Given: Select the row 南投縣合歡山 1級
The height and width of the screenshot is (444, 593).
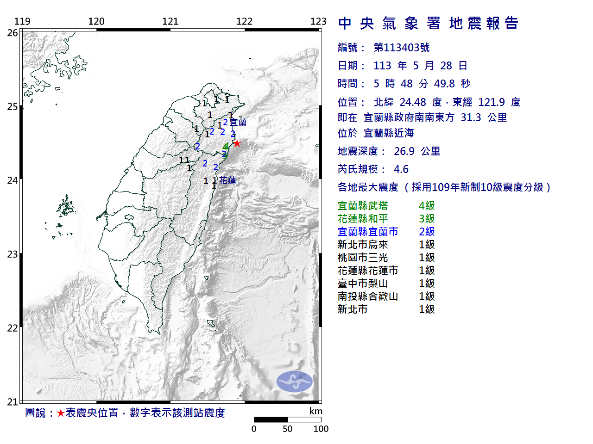Looking at the screenshot, I should (386, 296).
